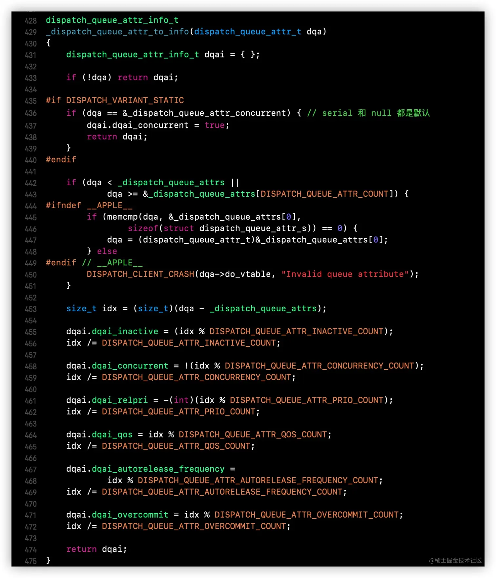This screenshot has height=578, width=496.
Task: Click the 'dqai_concurrent' member on line 458
Action: click(x=130, y=366)
